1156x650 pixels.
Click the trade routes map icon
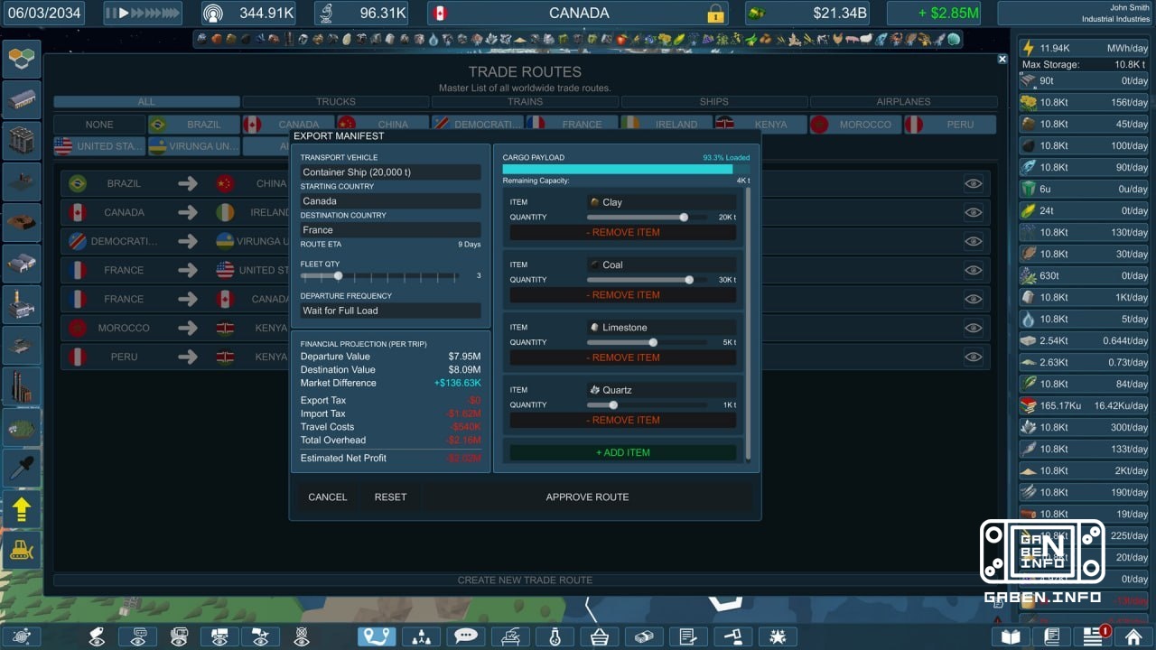pos(377,636)
